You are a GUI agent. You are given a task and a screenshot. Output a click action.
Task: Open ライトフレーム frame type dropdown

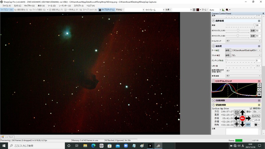(x=155, y=10)
